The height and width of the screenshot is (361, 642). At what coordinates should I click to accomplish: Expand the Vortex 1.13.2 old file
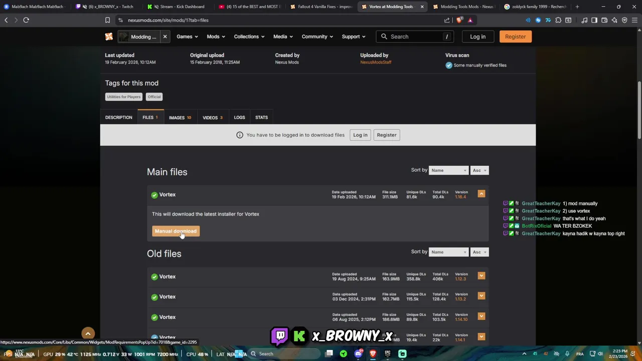(x=481, y=296)
